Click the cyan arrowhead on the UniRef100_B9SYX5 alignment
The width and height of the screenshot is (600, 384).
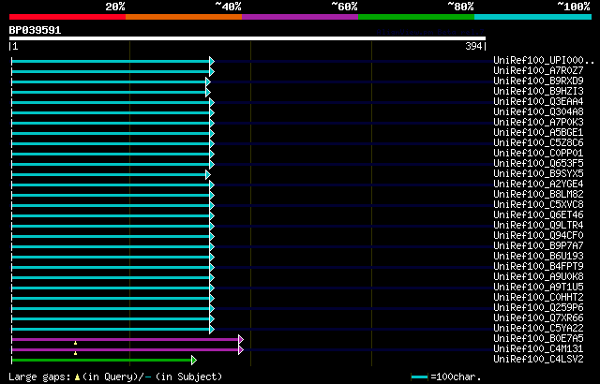[208, 174]
